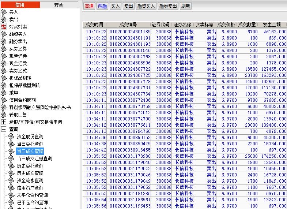Image resolution: width=287 pixels, height=209 pixels.
Task: Click the 融券卖出 toolbar button
Action: 168,6
